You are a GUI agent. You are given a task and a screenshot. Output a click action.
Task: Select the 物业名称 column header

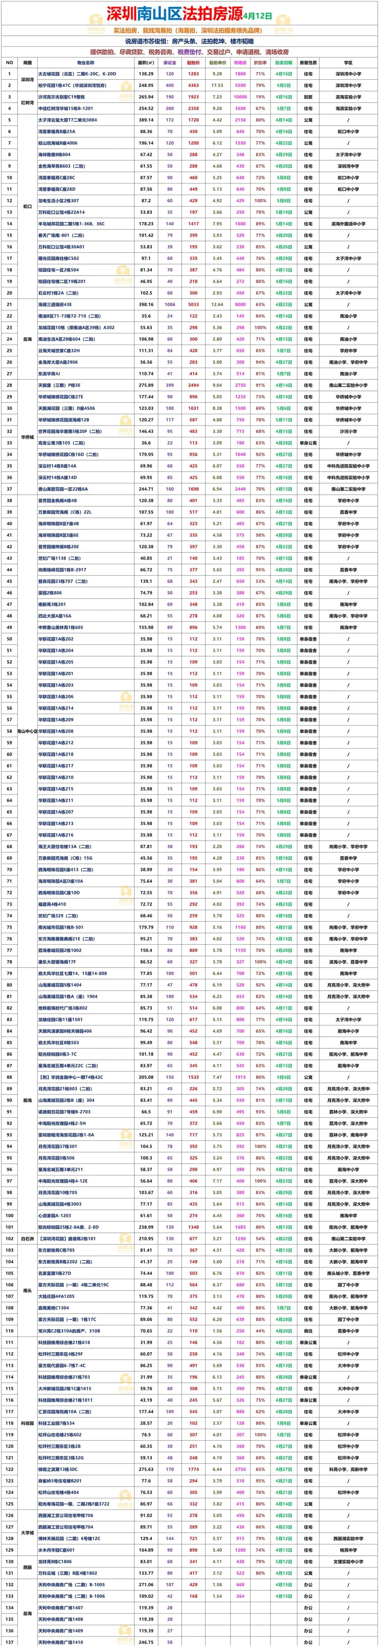(x=86, y=63)
